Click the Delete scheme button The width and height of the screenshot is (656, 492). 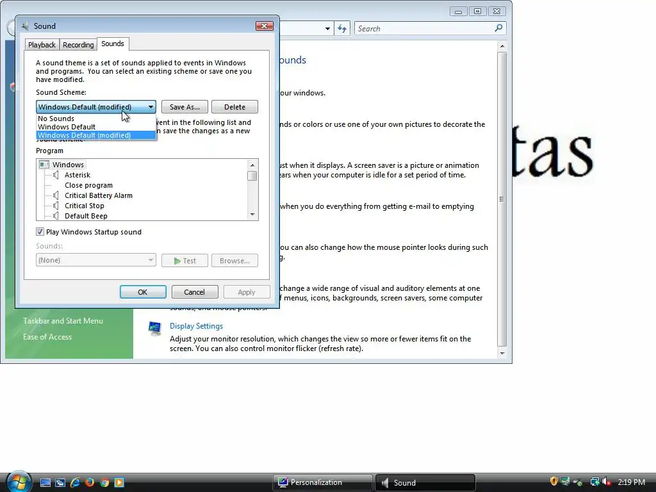234,107
